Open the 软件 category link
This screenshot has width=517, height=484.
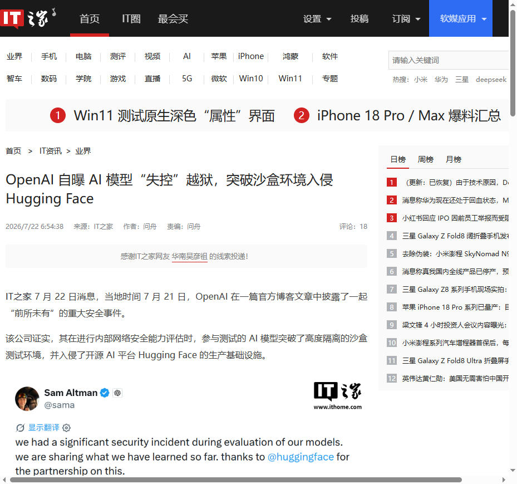[329, 56]
